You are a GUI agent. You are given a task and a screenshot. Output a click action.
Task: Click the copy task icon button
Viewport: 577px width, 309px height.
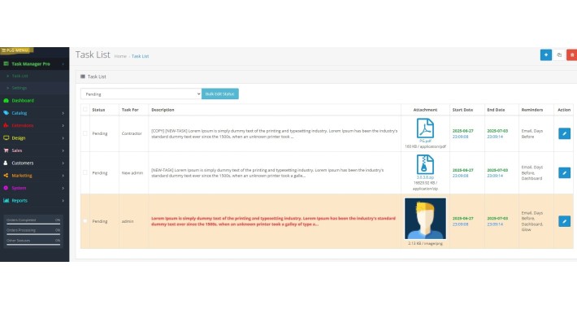pyautogui.click(x=559, y=54)
